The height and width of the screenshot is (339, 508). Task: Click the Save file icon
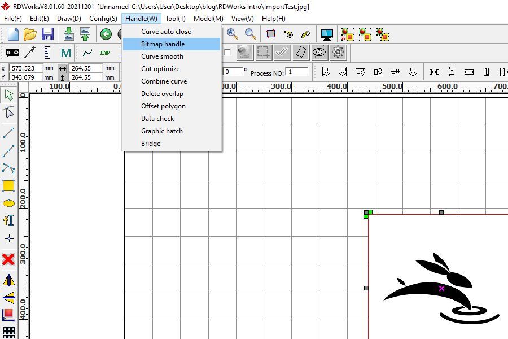tap(47, 34)
